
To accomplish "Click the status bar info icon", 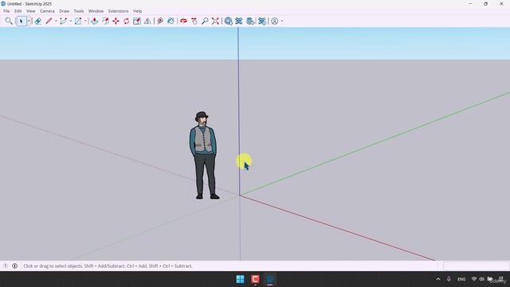I will click(x=14, y=265).
